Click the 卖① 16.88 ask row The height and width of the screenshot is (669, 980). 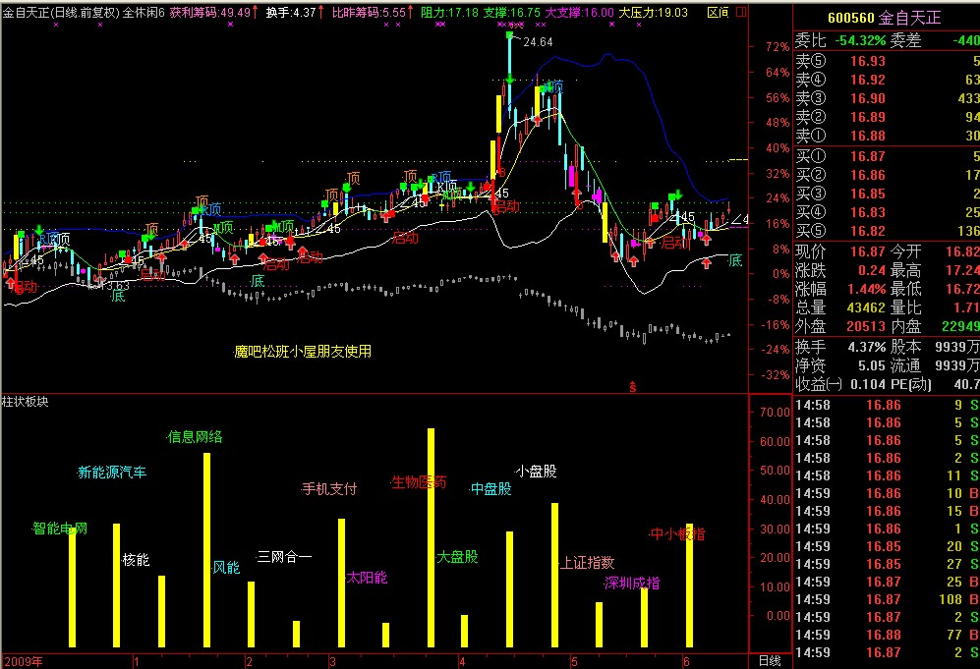pyautogui.click(x=887, y=136)
